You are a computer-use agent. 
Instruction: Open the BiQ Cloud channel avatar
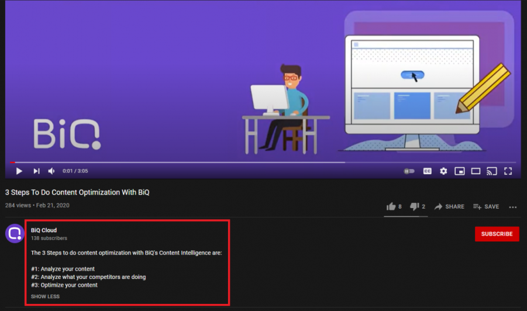15,233
